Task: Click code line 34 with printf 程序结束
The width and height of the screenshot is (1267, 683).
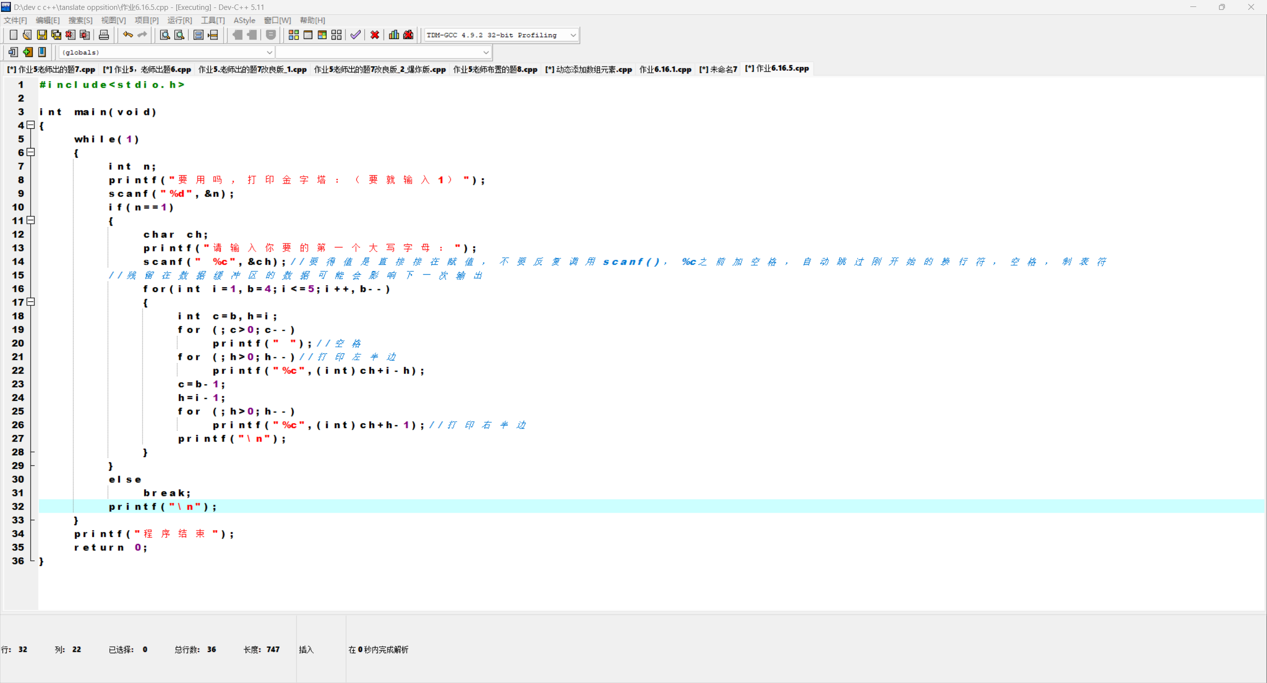Action: click(x=154, y=534)
